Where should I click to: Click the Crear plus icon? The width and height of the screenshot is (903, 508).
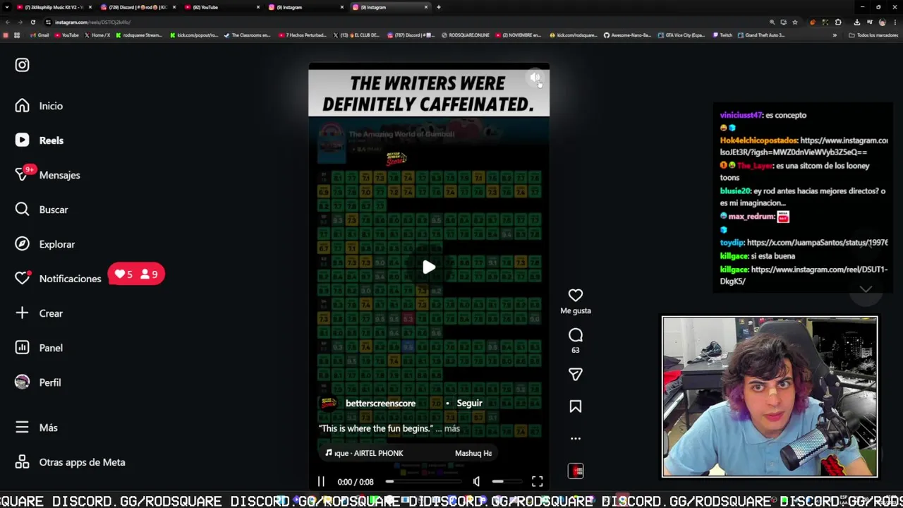click(x=22, y=313)
